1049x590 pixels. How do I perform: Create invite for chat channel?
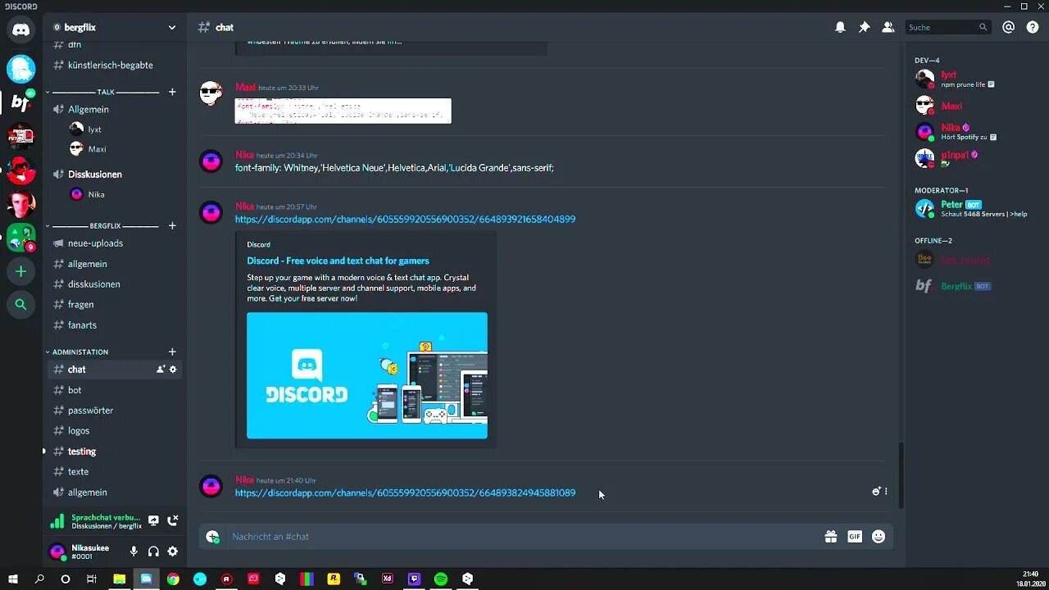[x=161, y=370]
